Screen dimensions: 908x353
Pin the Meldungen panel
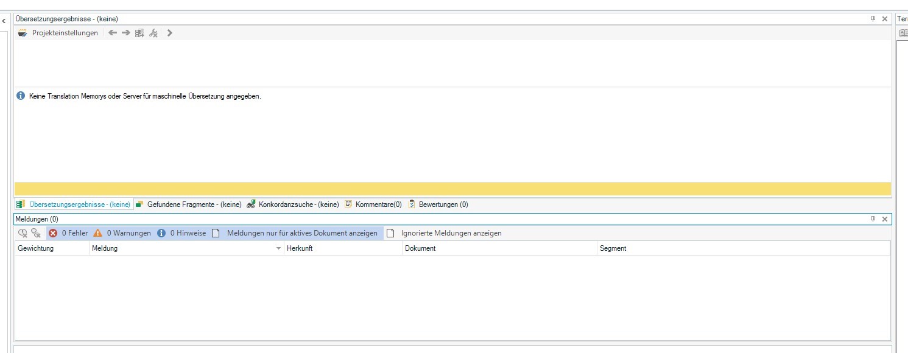coord(873,218)
